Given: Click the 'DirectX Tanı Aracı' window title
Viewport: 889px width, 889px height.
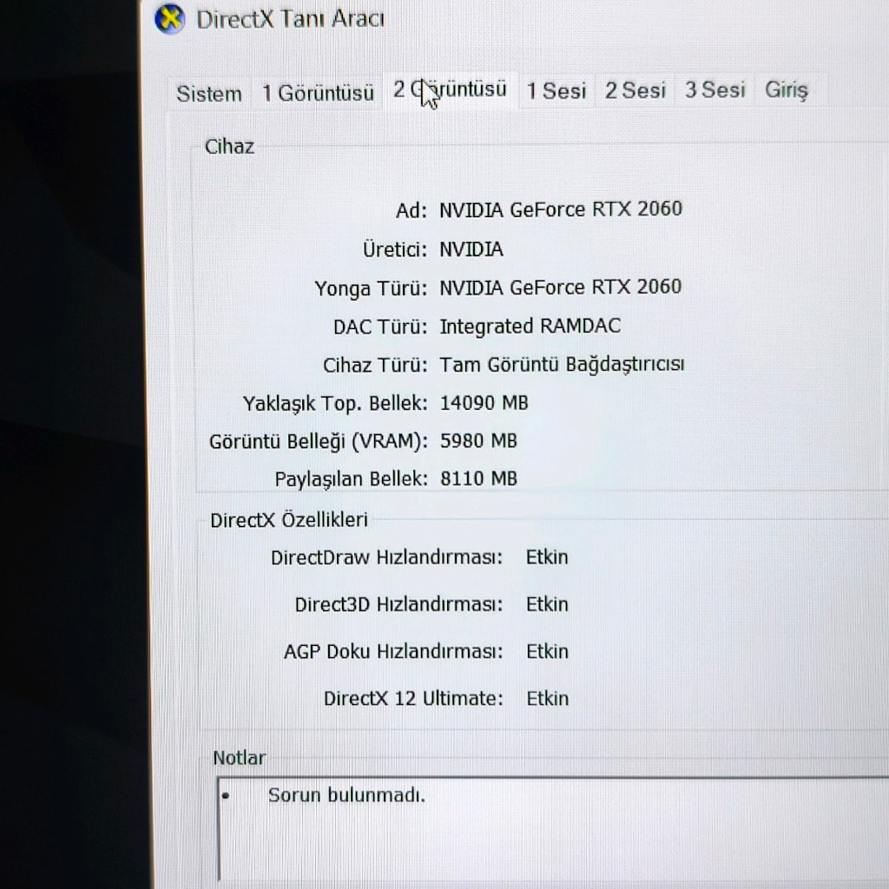Looking at the screenshot, I should click(x=290, y=19).
